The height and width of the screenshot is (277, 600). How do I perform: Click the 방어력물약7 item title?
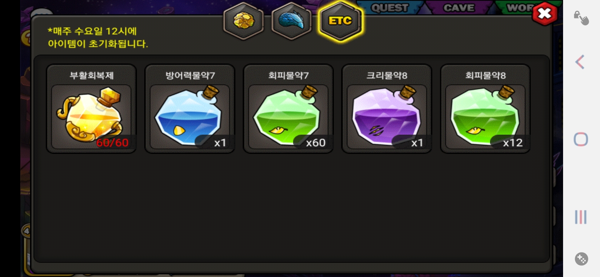190,75
